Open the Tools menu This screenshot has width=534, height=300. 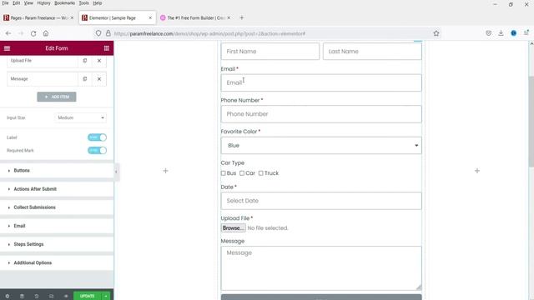point(83,3)
